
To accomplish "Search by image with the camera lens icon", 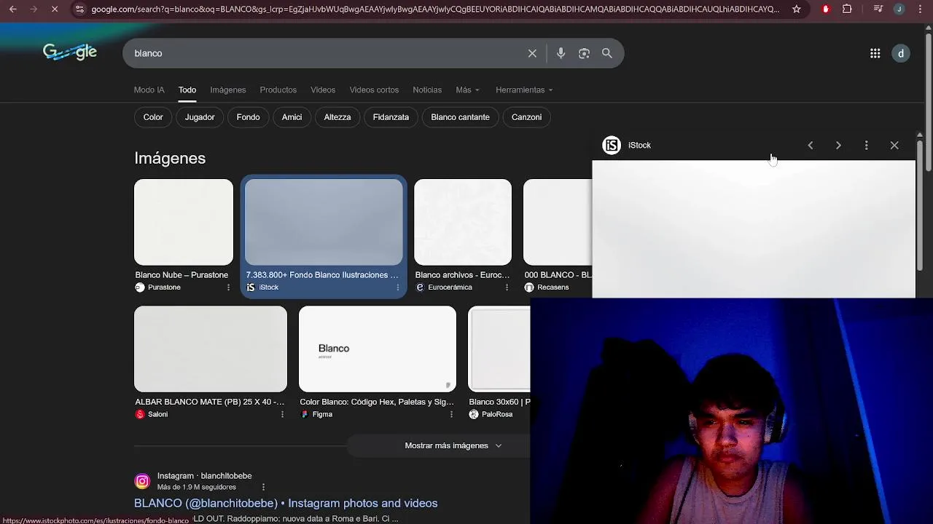I will click(x=584, y=53).
